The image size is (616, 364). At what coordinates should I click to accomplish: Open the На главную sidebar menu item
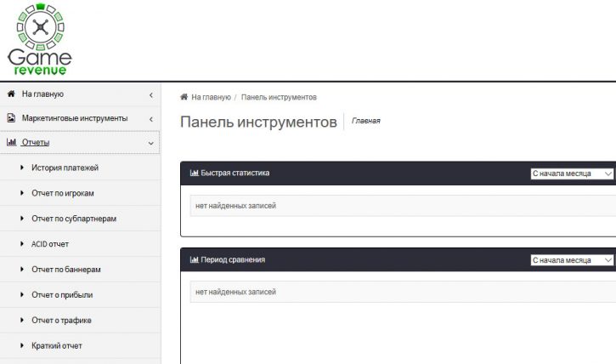pos(80,94)
